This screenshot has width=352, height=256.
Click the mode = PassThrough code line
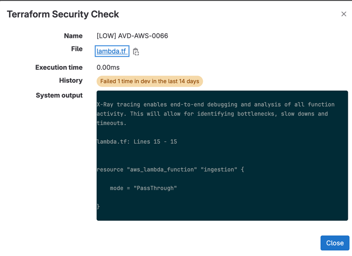pyautogui.click(x=143, y=188)
